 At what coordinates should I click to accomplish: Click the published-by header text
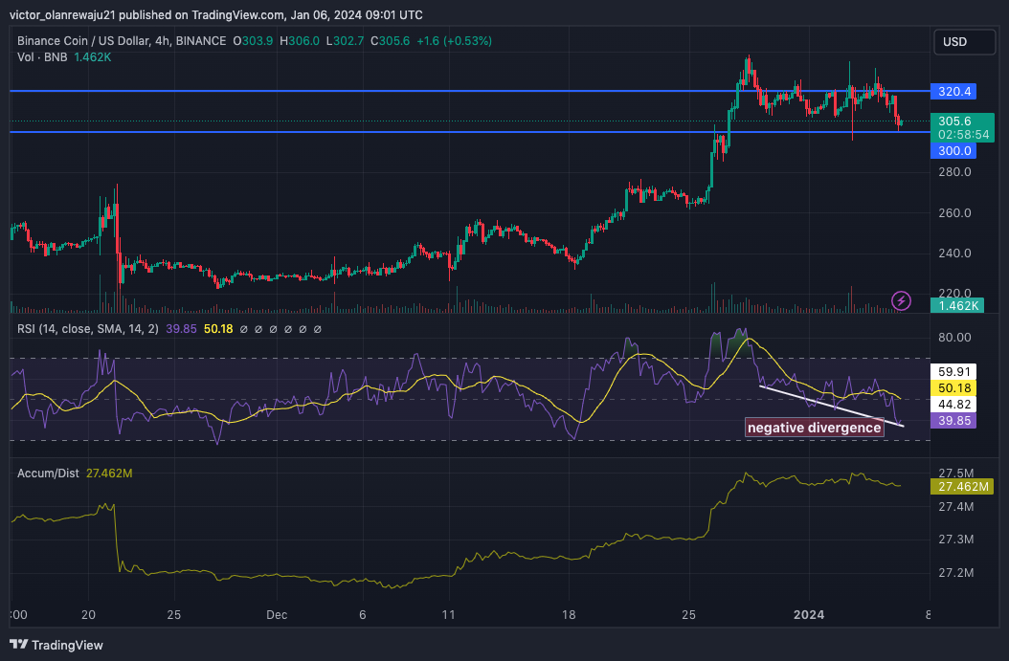coord(216,14)
